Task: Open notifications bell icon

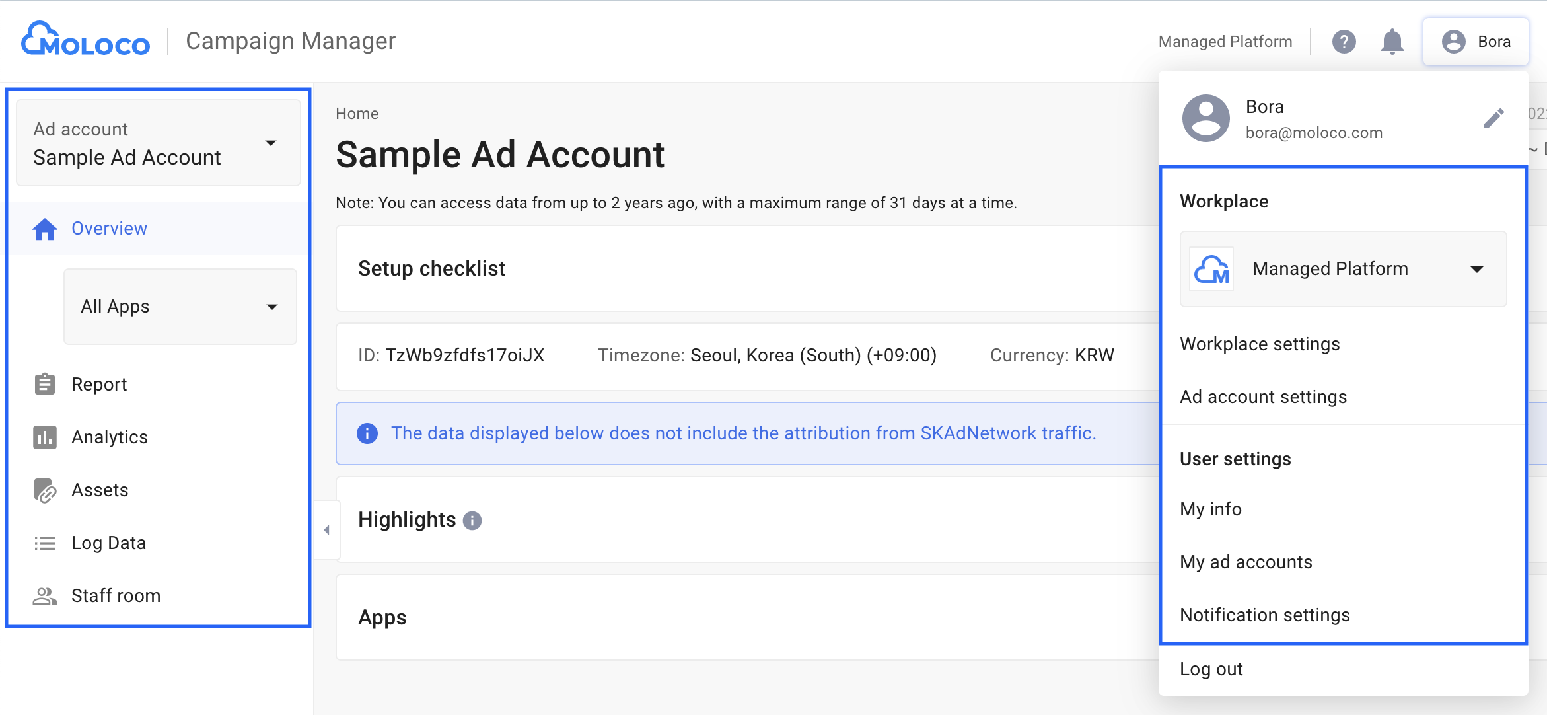Action: tap(1392, 42)
